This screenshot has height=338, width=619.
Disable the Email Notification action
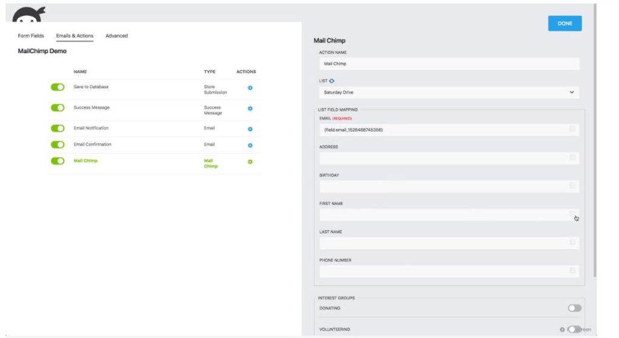pyautogui.click(x=57, y=128)
